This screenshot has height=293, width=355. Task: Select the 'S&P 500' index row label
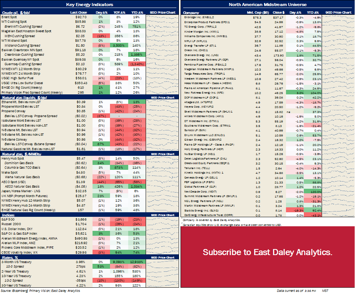[8, 219]
